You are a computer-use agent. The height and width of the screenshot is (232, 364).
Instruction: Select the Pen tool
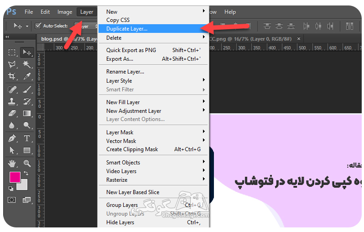(x=12, y=138)
